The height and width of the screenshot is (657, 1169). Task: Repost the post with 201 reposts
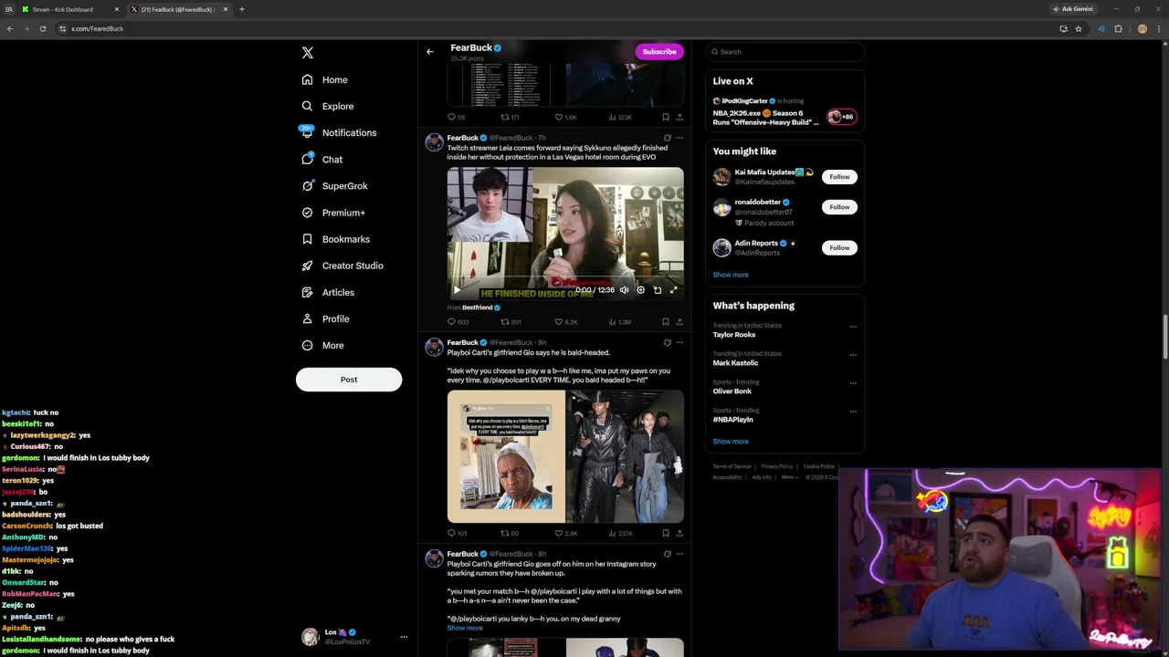click(511, 321)
